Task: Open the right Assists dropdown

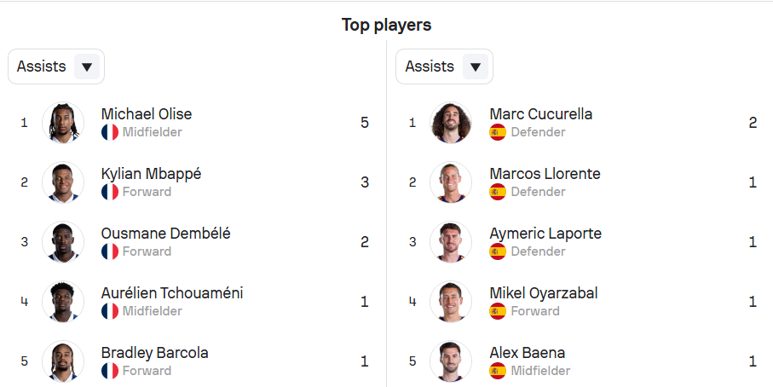Action: point(444,66)
